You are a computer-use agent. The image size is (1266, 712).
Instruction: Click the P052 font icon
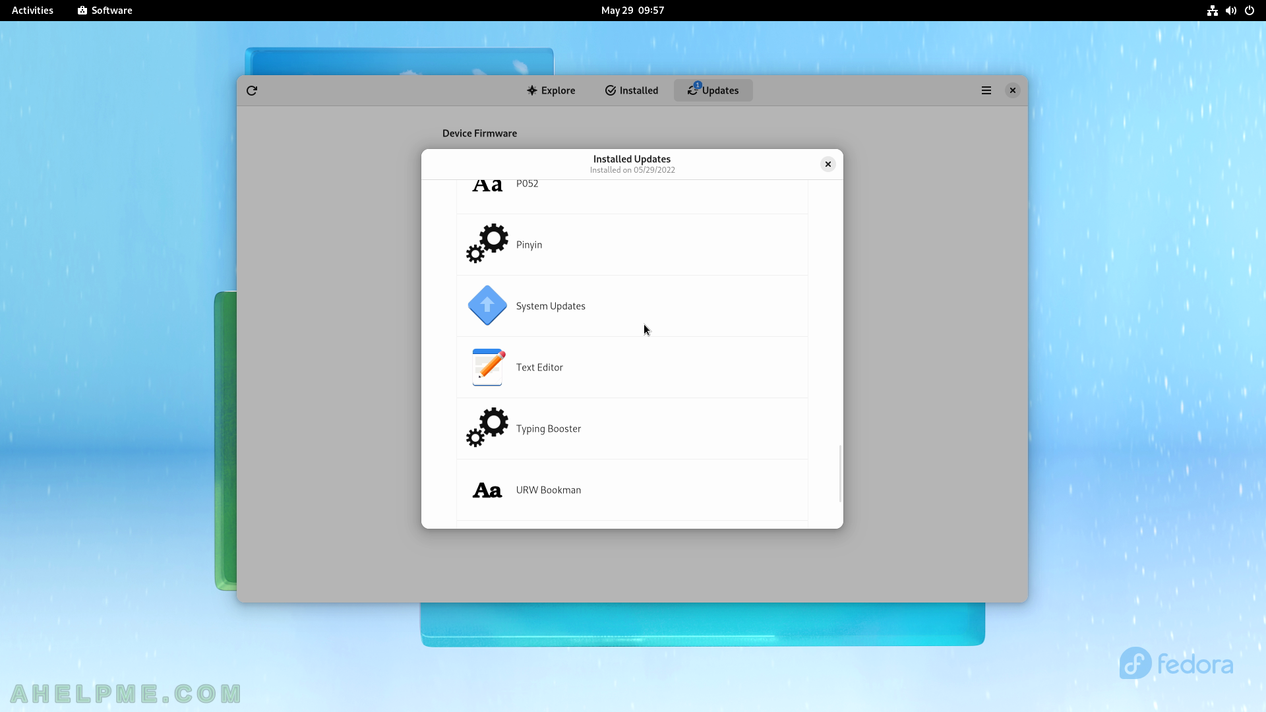487,185
